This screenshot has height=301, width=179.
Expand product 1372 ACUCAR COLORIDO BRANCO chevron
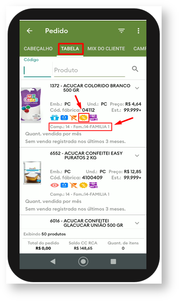(x=137, y=88)
